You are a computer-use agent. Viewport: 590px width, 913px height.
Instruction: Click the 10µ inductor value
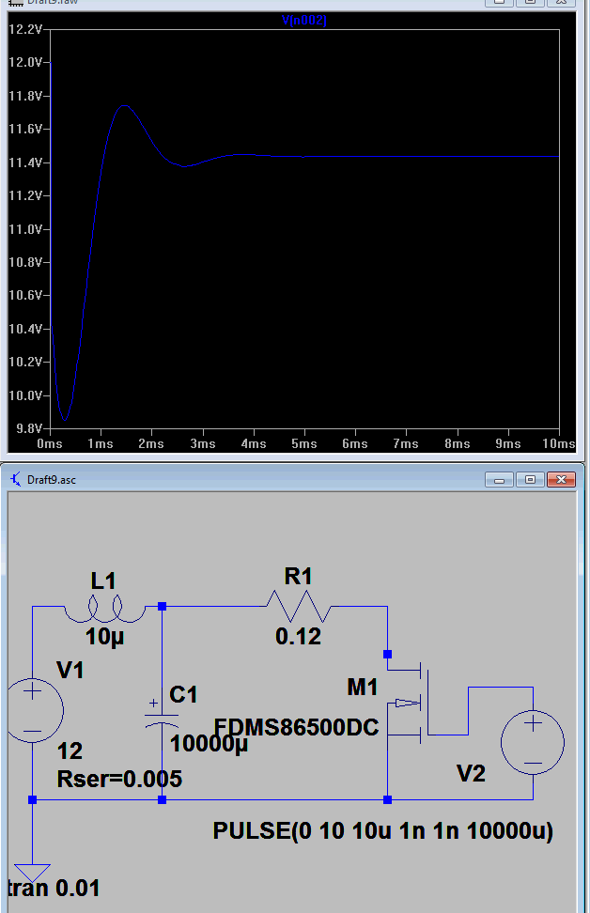tap(105, 637)
